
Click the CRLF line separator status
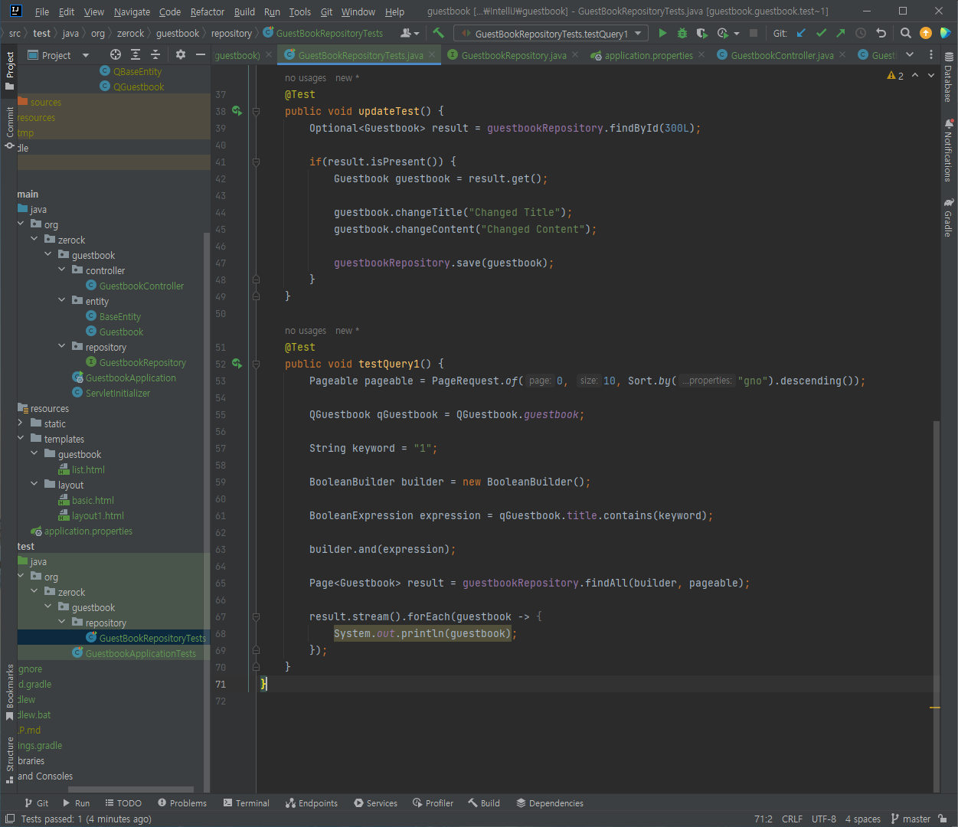click(792, 819)
